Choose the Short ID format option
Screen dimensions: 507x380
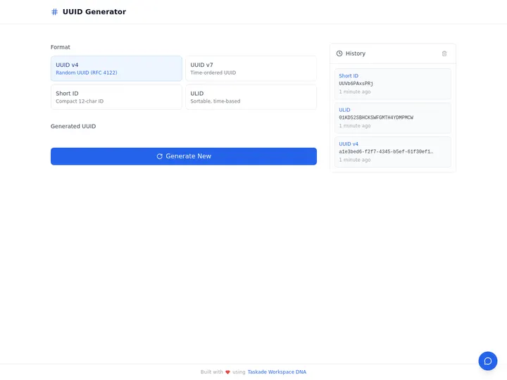[x=116, y=97]
